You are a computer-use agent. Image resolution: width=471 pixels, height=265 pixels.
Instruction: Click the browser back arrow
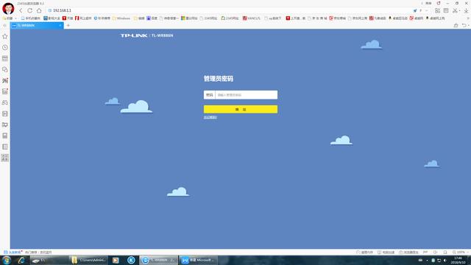(x=21, y=10)
